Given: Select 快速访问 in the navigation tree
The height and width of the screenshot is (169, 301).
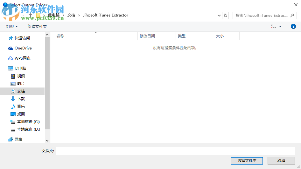Looking at the screenshot, I should click(x=22, y=38).
